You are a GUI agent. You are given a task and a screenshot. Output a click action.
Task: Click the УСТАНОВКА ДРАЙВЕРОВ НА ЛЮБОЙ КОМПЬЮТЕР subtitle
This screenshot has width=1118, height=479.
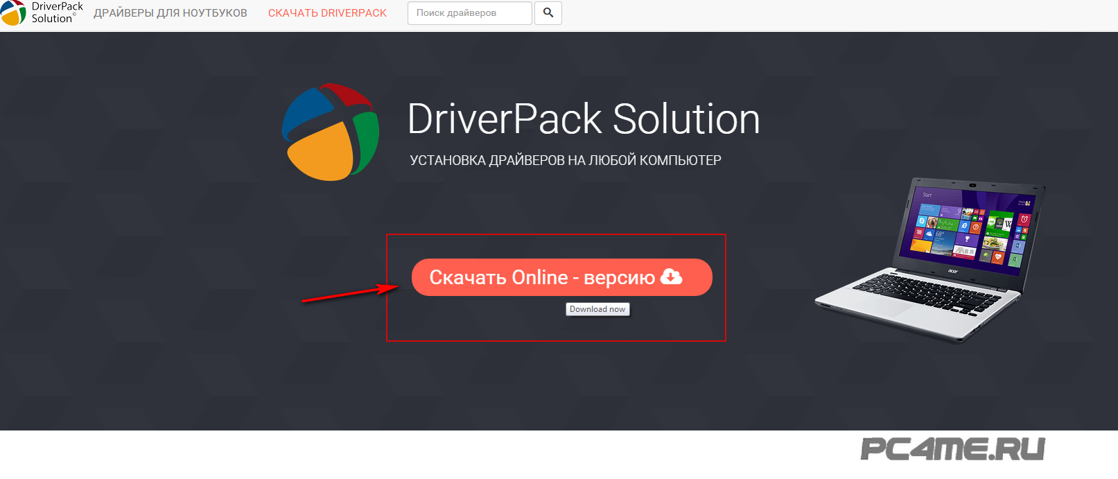tap(566, 160)
